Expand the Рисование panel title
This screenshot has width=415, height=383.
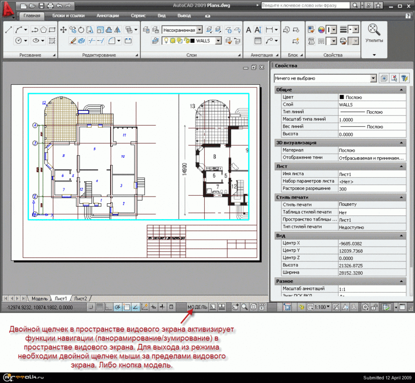pos(30,55)
